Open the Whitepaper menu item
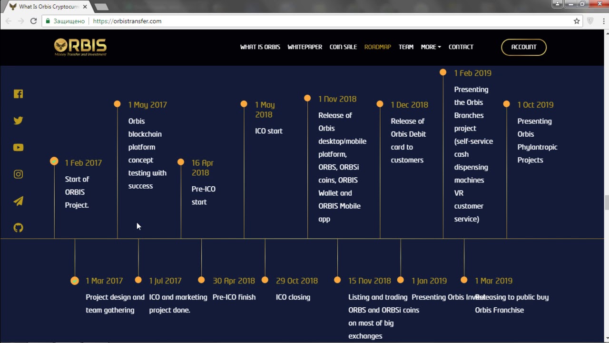 (305, 47)
